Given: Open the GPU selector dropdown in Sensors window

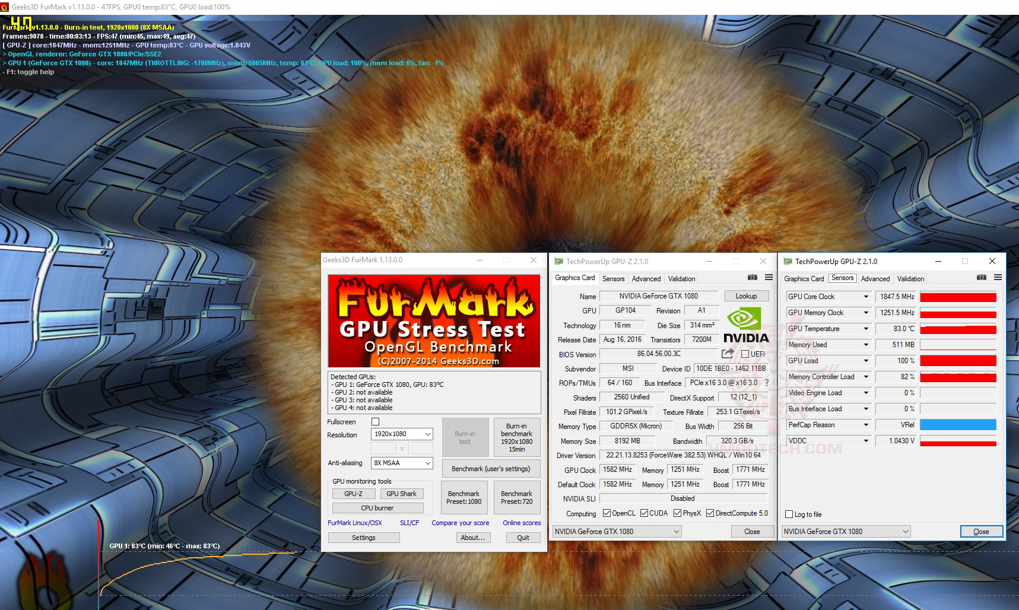Looking at the screenshot, I should click(846, 532).
